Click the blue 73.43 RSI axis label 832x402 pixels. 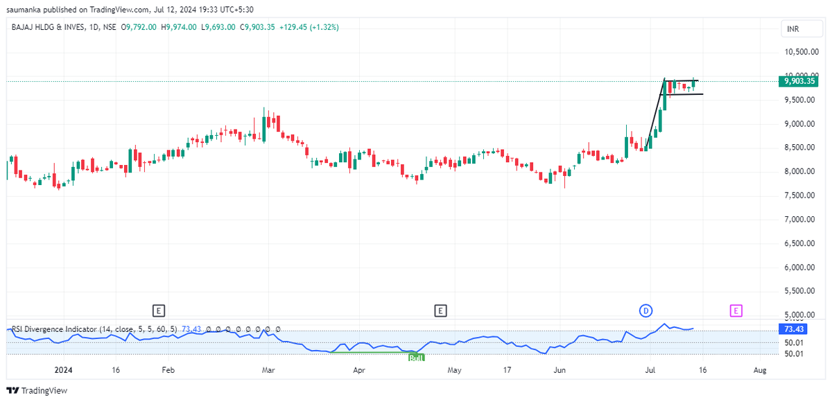(x=794, y=329)
